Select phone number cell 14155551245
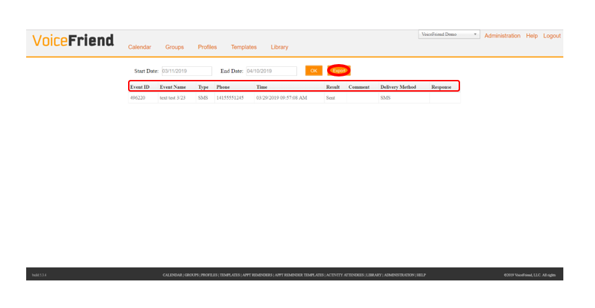The image size is (595, 308). coord(235,98)
